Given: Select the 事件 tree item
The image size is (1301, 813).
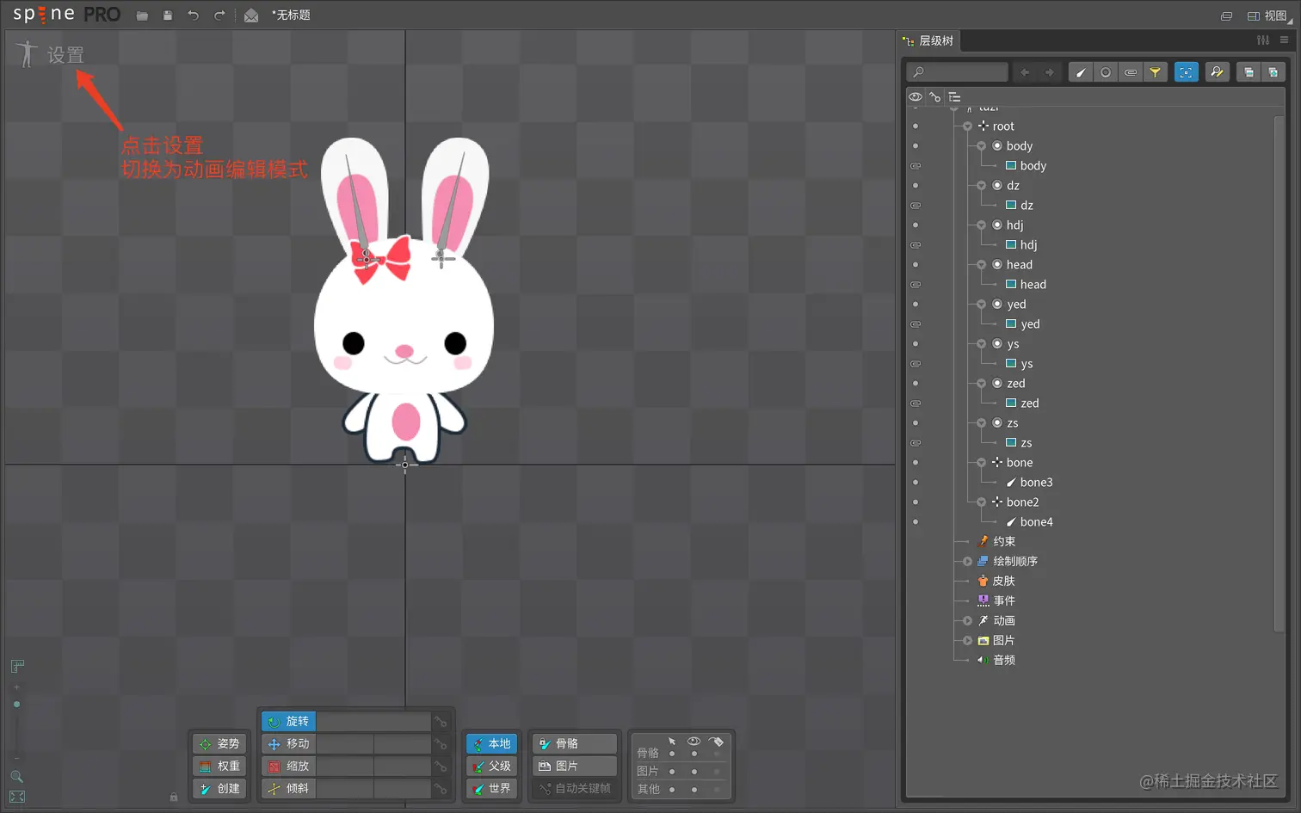Looking at the screenshot, I should pyautogui.click(x=996, y=601).
